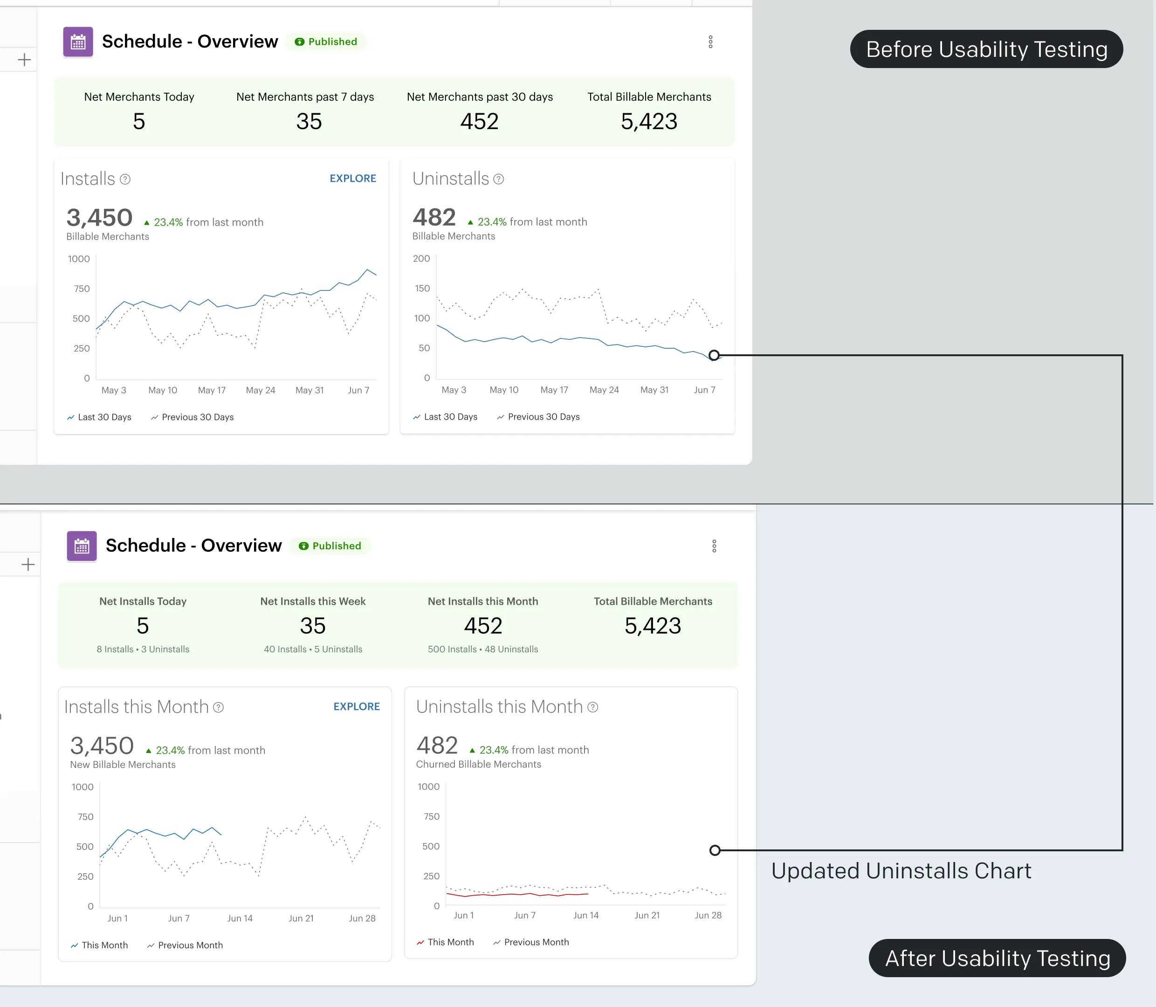Screen dimensions: 1156x1007
Task: Click Published badge in bottom panel header
Action: [x=330, y=546]
